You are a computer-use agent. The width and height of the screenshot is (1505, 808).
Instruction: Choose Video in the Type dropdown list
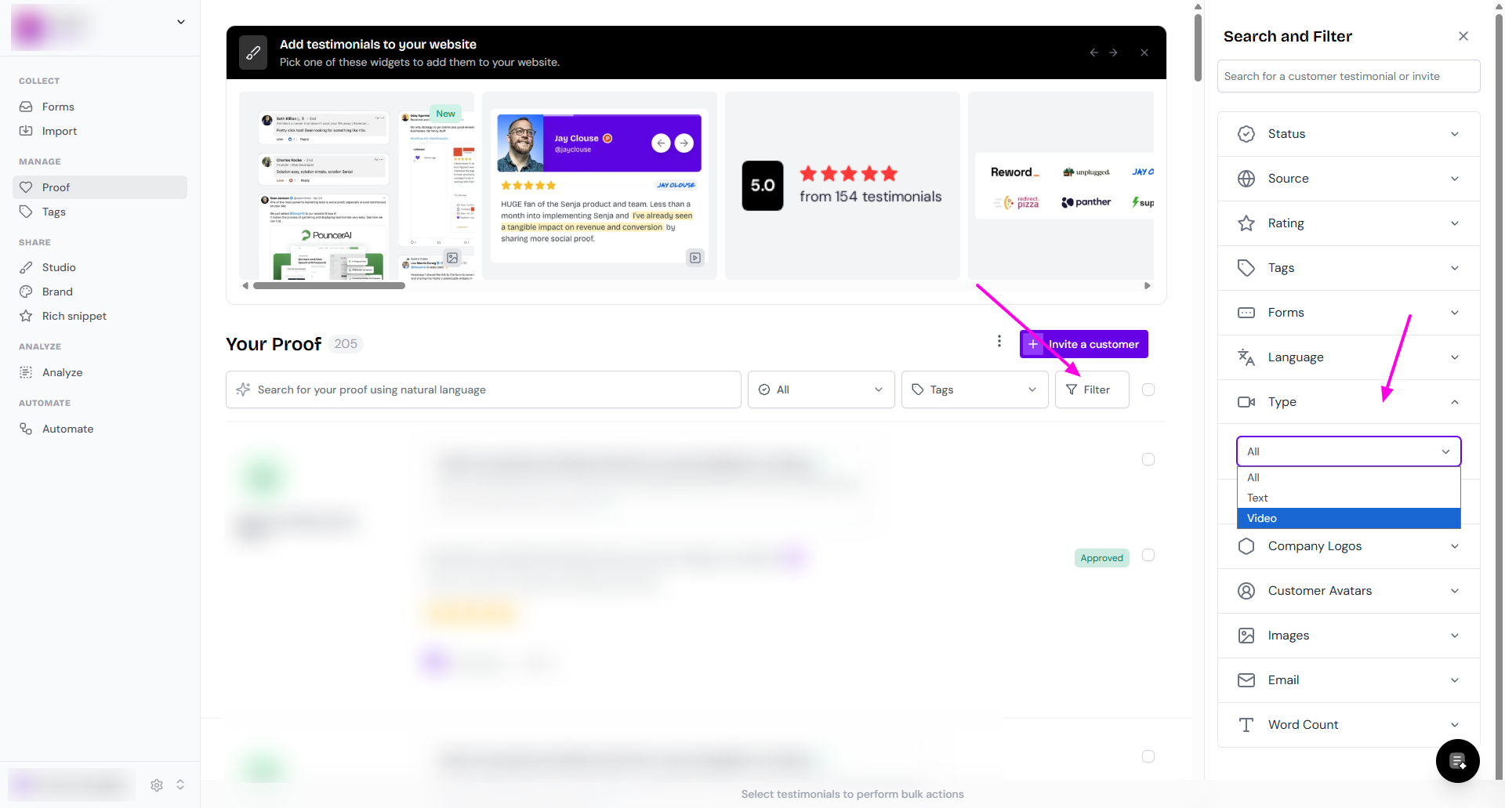tap(1348, 518)
